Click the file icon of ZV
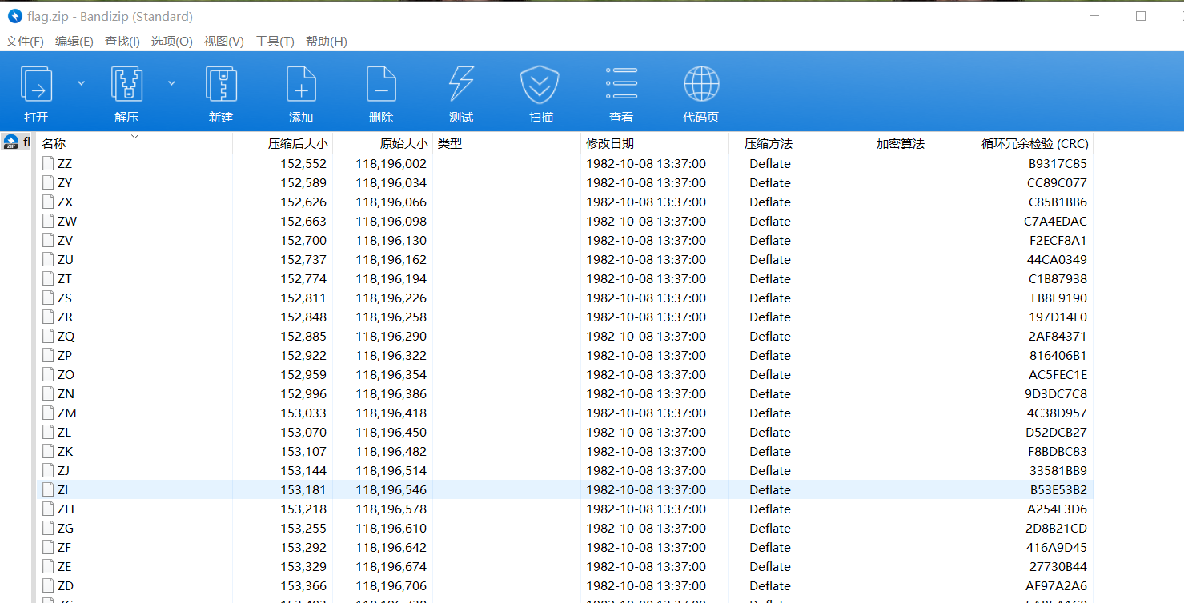Image resolution: width=1184 pixels, height=603 pixels. pos(49,240)
